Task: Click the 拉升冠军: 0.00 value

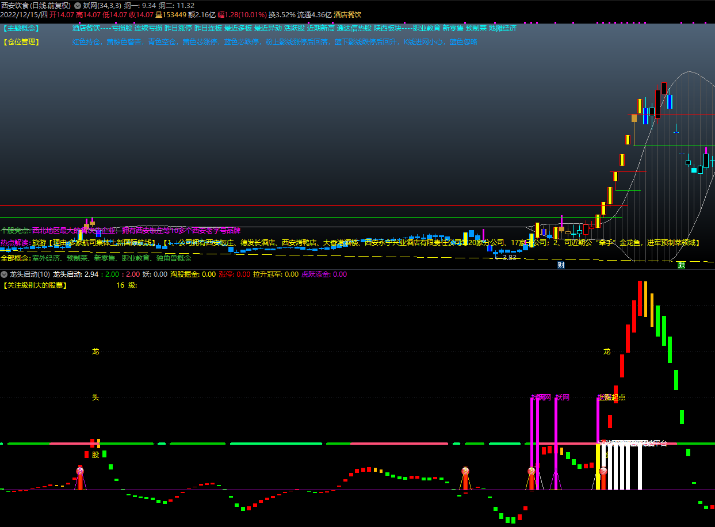Action: coord(276,274)
